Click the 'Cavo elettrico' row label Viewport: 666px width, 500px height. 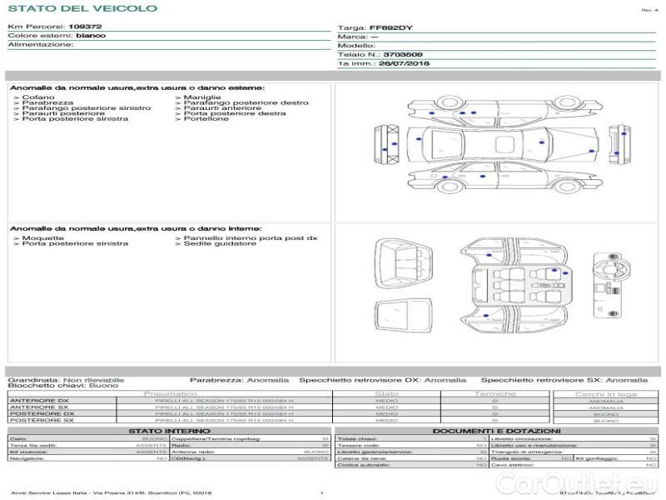click(x=512, y=465)
